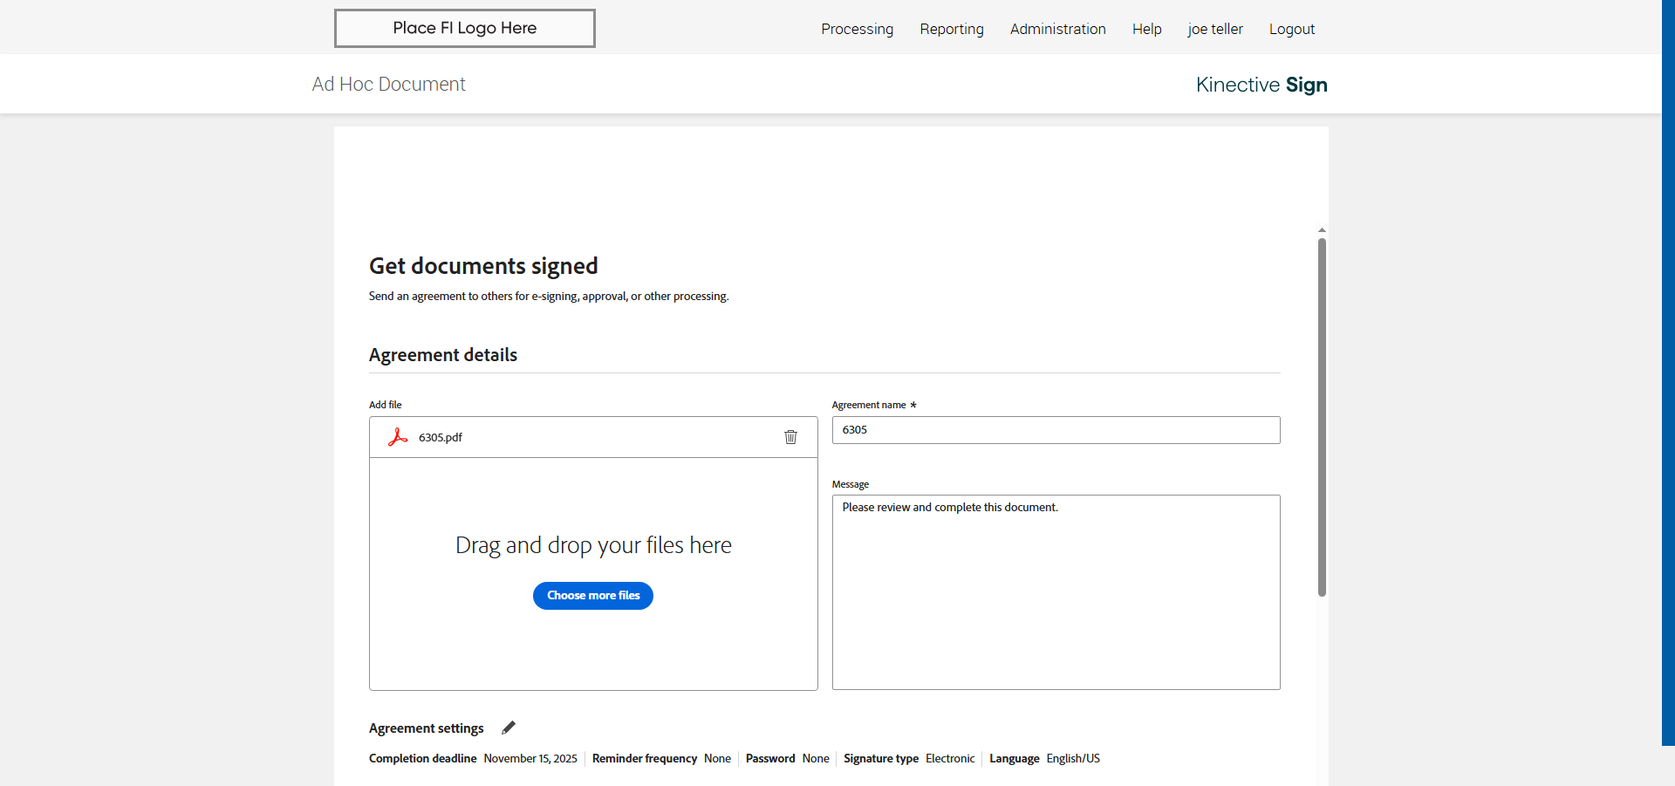This screenshot has height=786, width=1675.
Task: Click the Kinective Sign logo
Action: [x=1261, y=85]
